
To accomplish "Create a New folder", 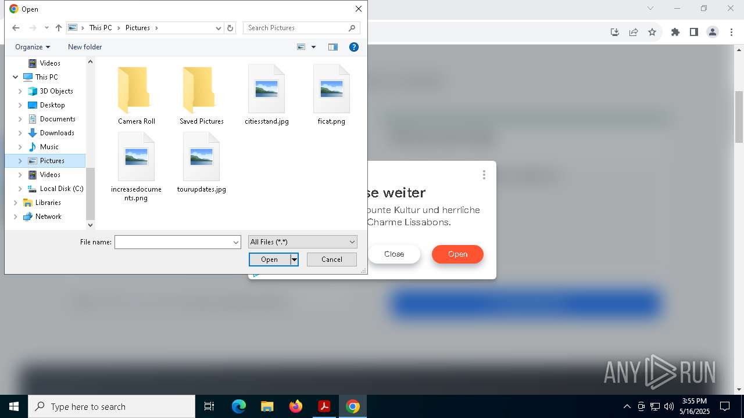I will coord(85,47).
